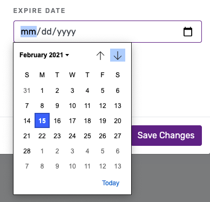210x202 pixels.
Task: Select the mm month segment in the date field
Action: click(29, 32)
